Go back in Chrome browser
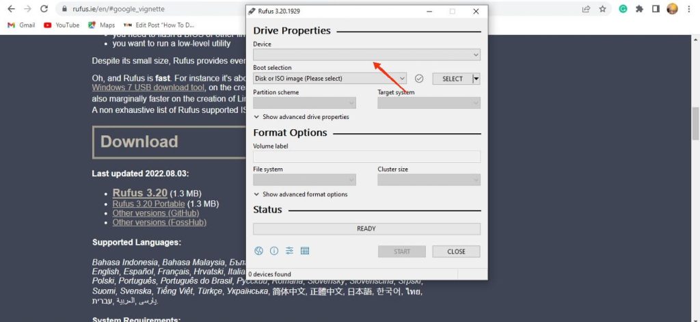This screenshot has width=700, height=322. [x=11, y=9]
